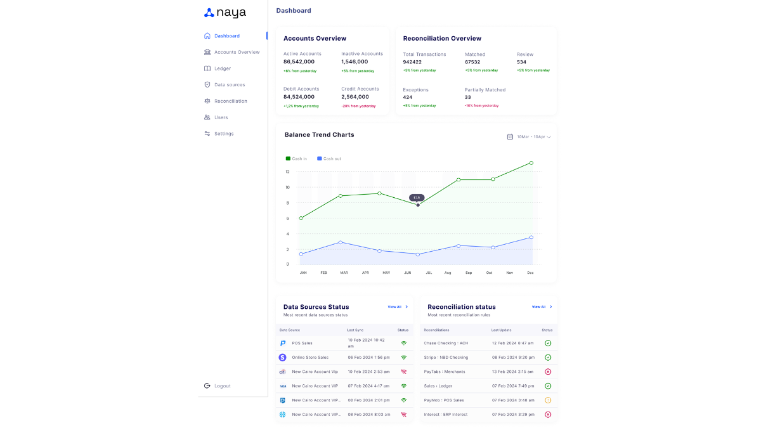Click the Reconciliation scales icon in sidebar
This screenshot has height=428, width=761.
click(207, 101)
